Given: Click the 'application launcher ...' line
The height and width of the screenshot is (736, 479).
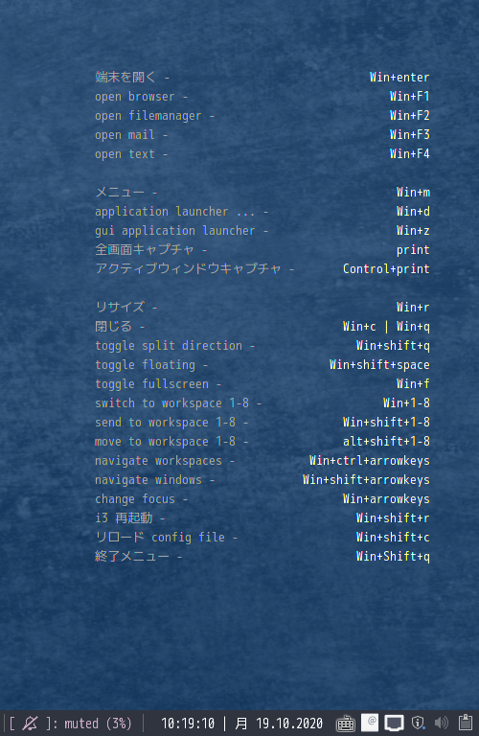Looking at the screenshot, I should click(x=182, y=212).
